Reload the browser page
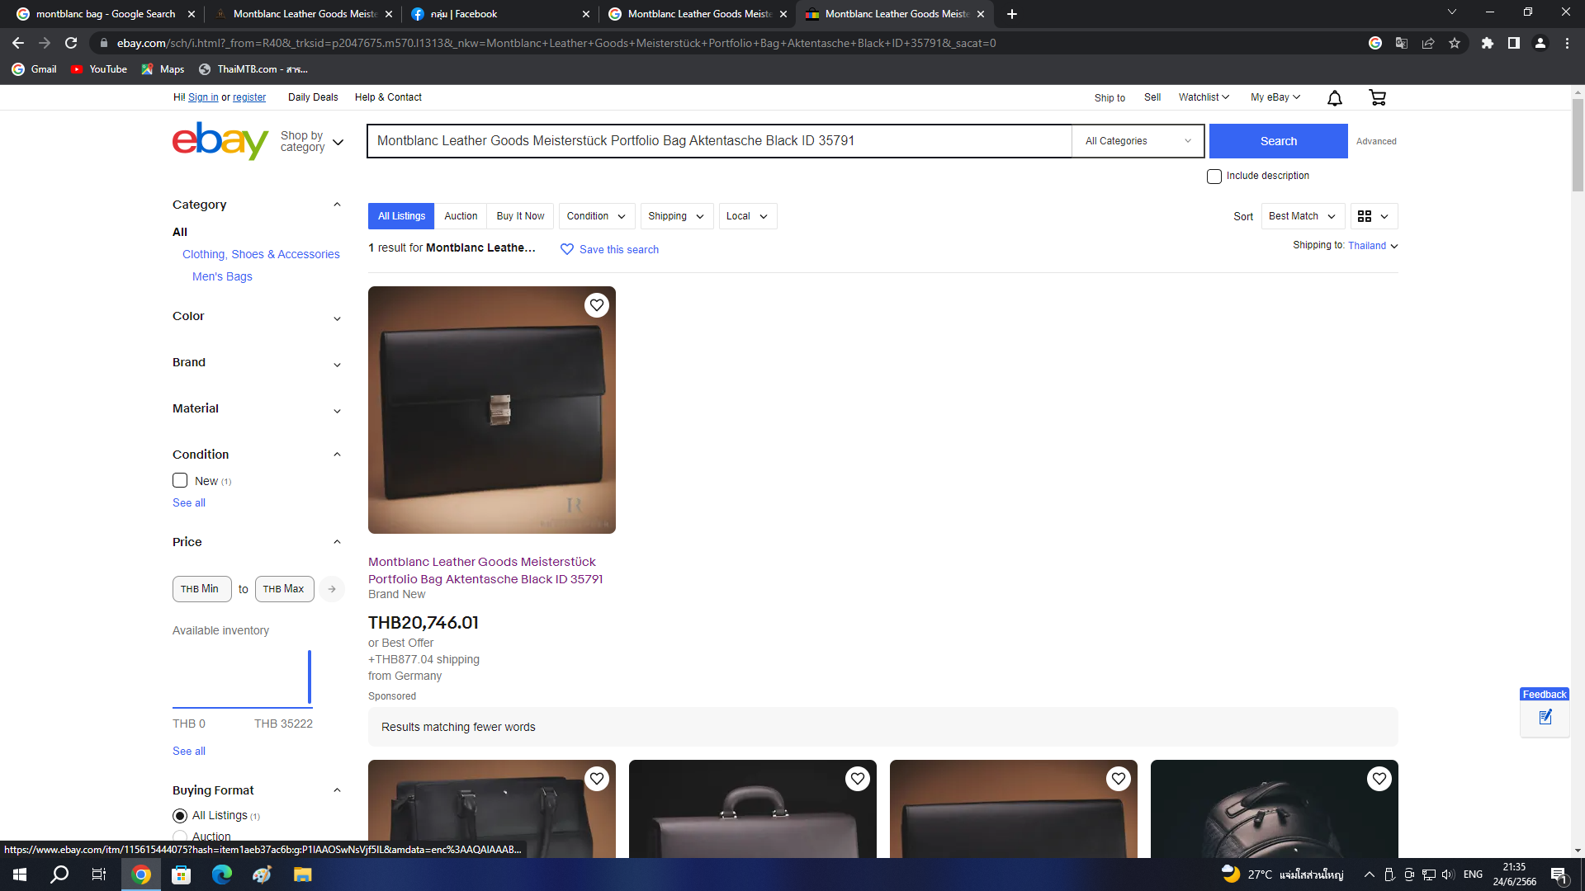This screenshot has width=1585, height=891. pyautogui.click(x=71, y=43)
